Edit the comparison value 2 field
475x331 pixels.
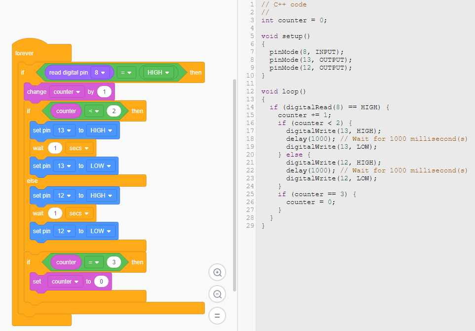point(114,111)
